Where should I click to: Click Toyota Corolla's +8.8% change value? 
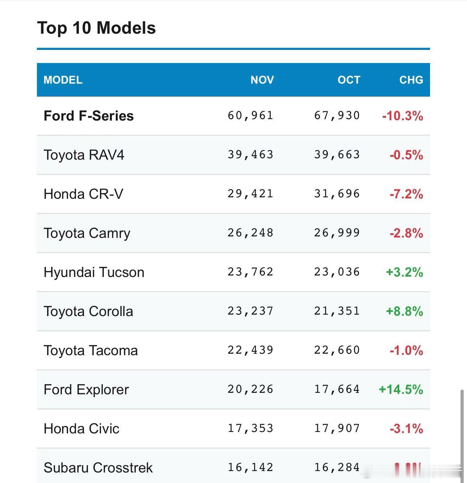pyautogui.click(x=404, y=311)
